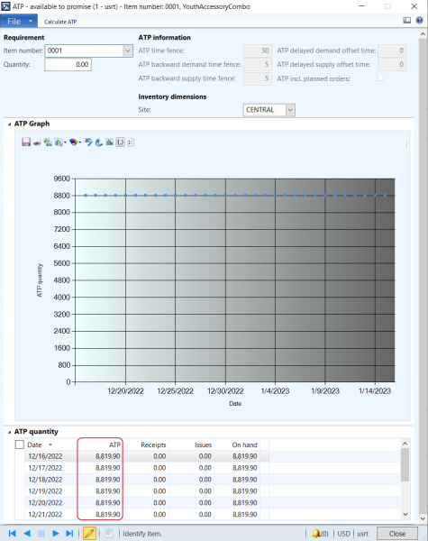Open the File menu
Viewport: 428px width, 541px height.
[19, 22]
